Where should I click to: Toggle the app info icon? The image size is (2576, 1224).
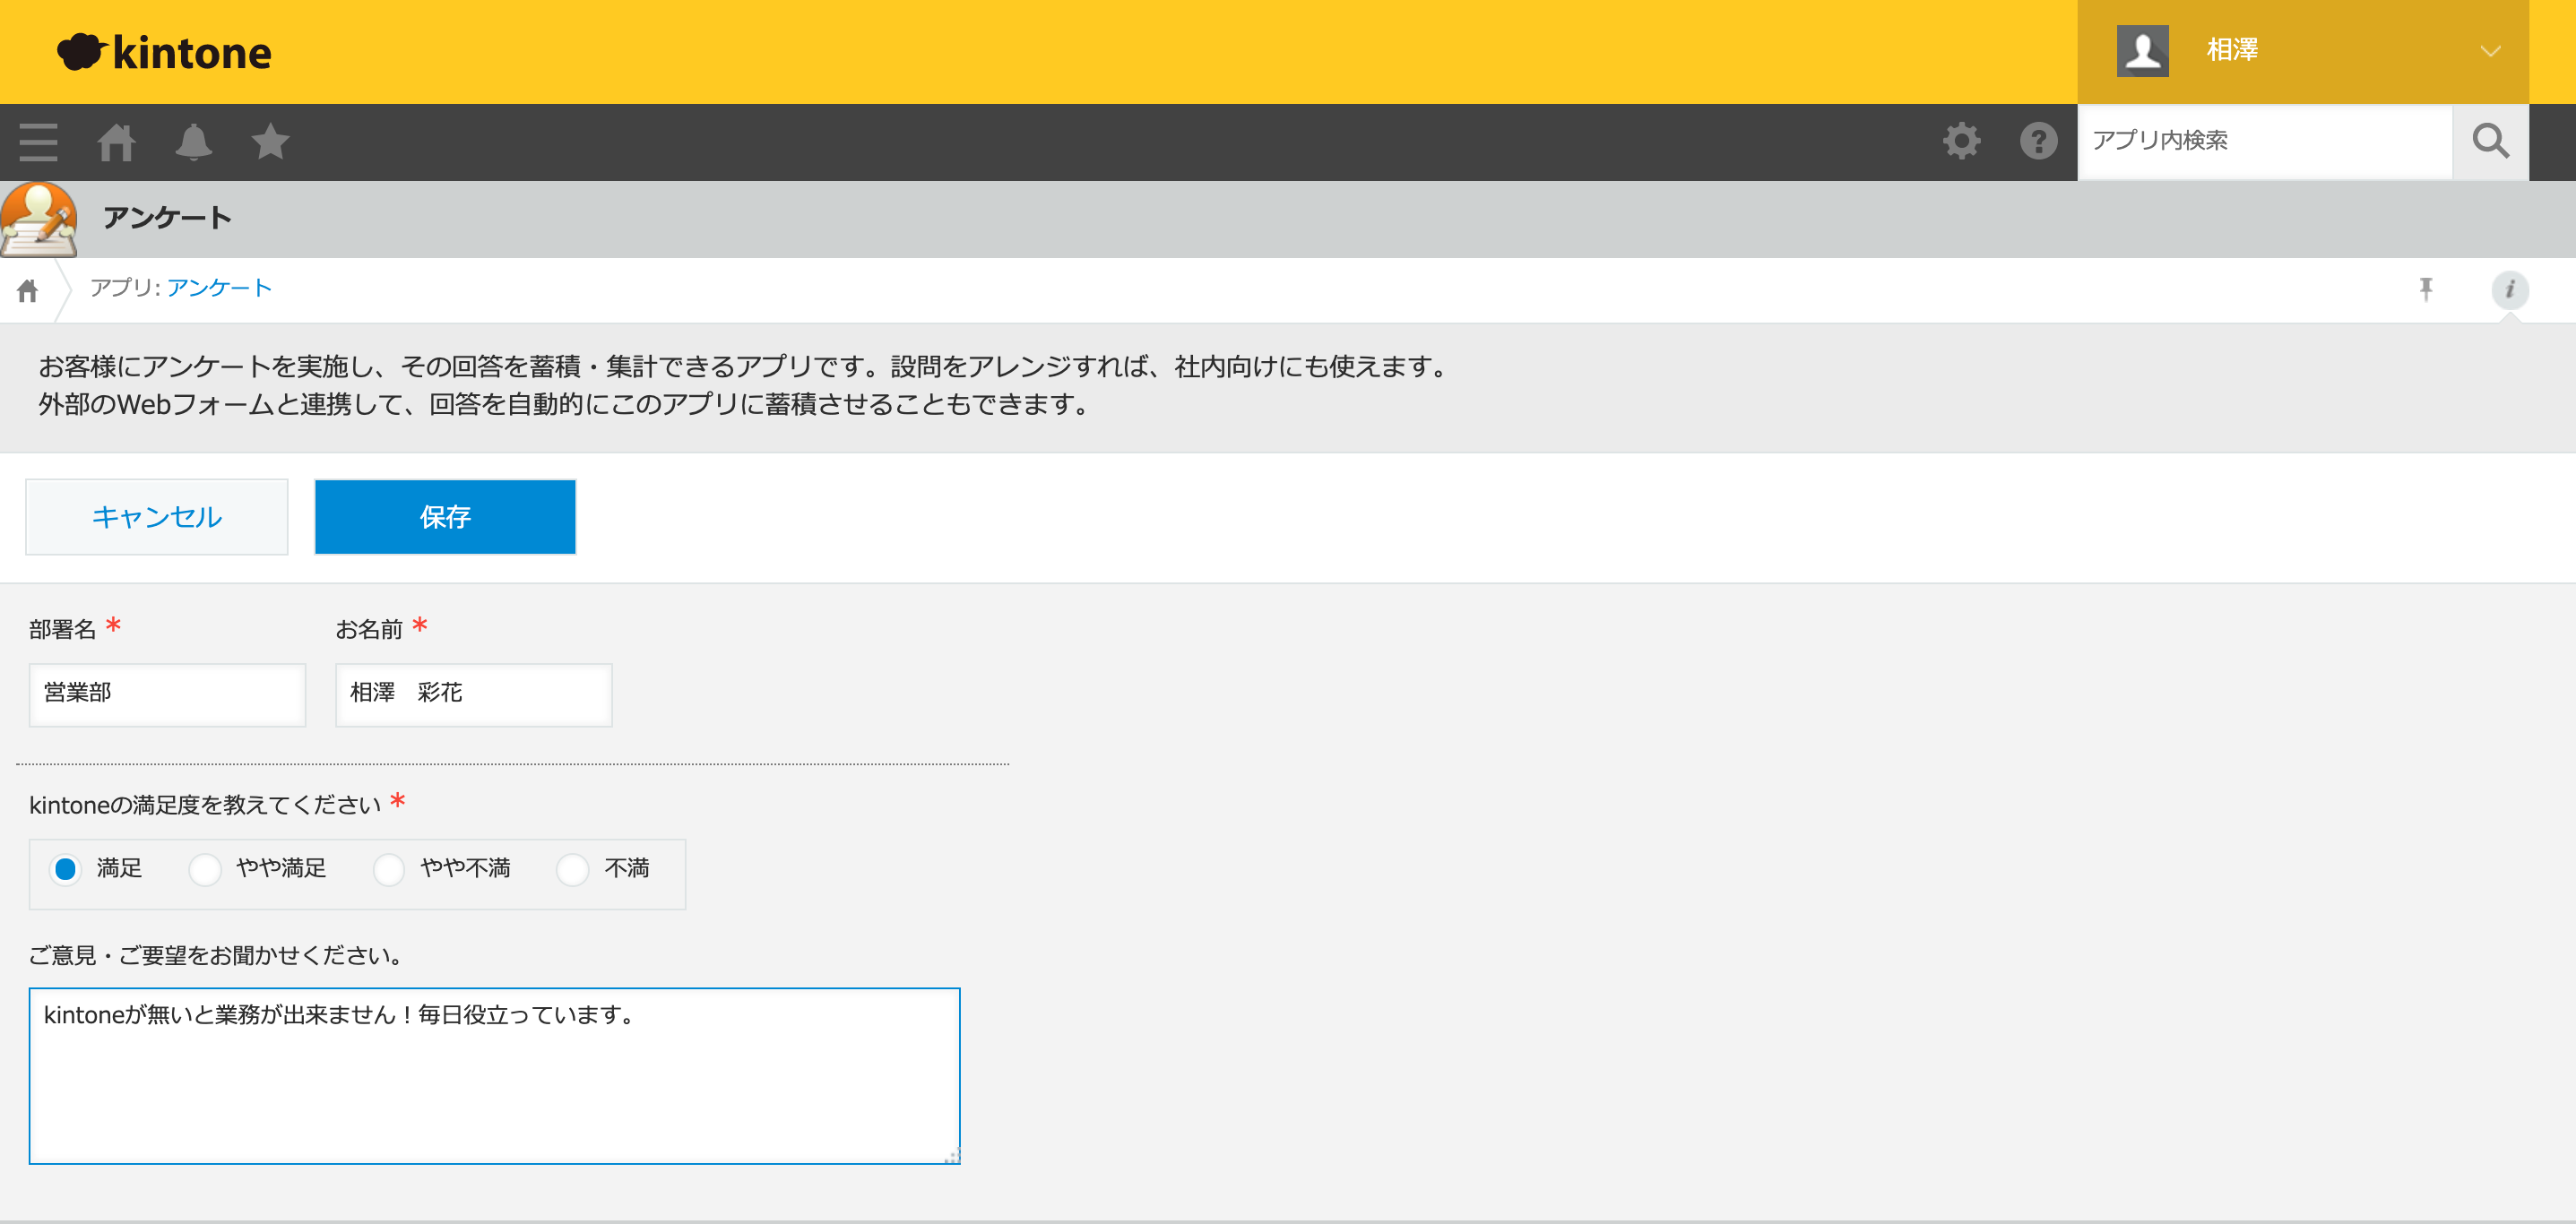coord(2509,290)
